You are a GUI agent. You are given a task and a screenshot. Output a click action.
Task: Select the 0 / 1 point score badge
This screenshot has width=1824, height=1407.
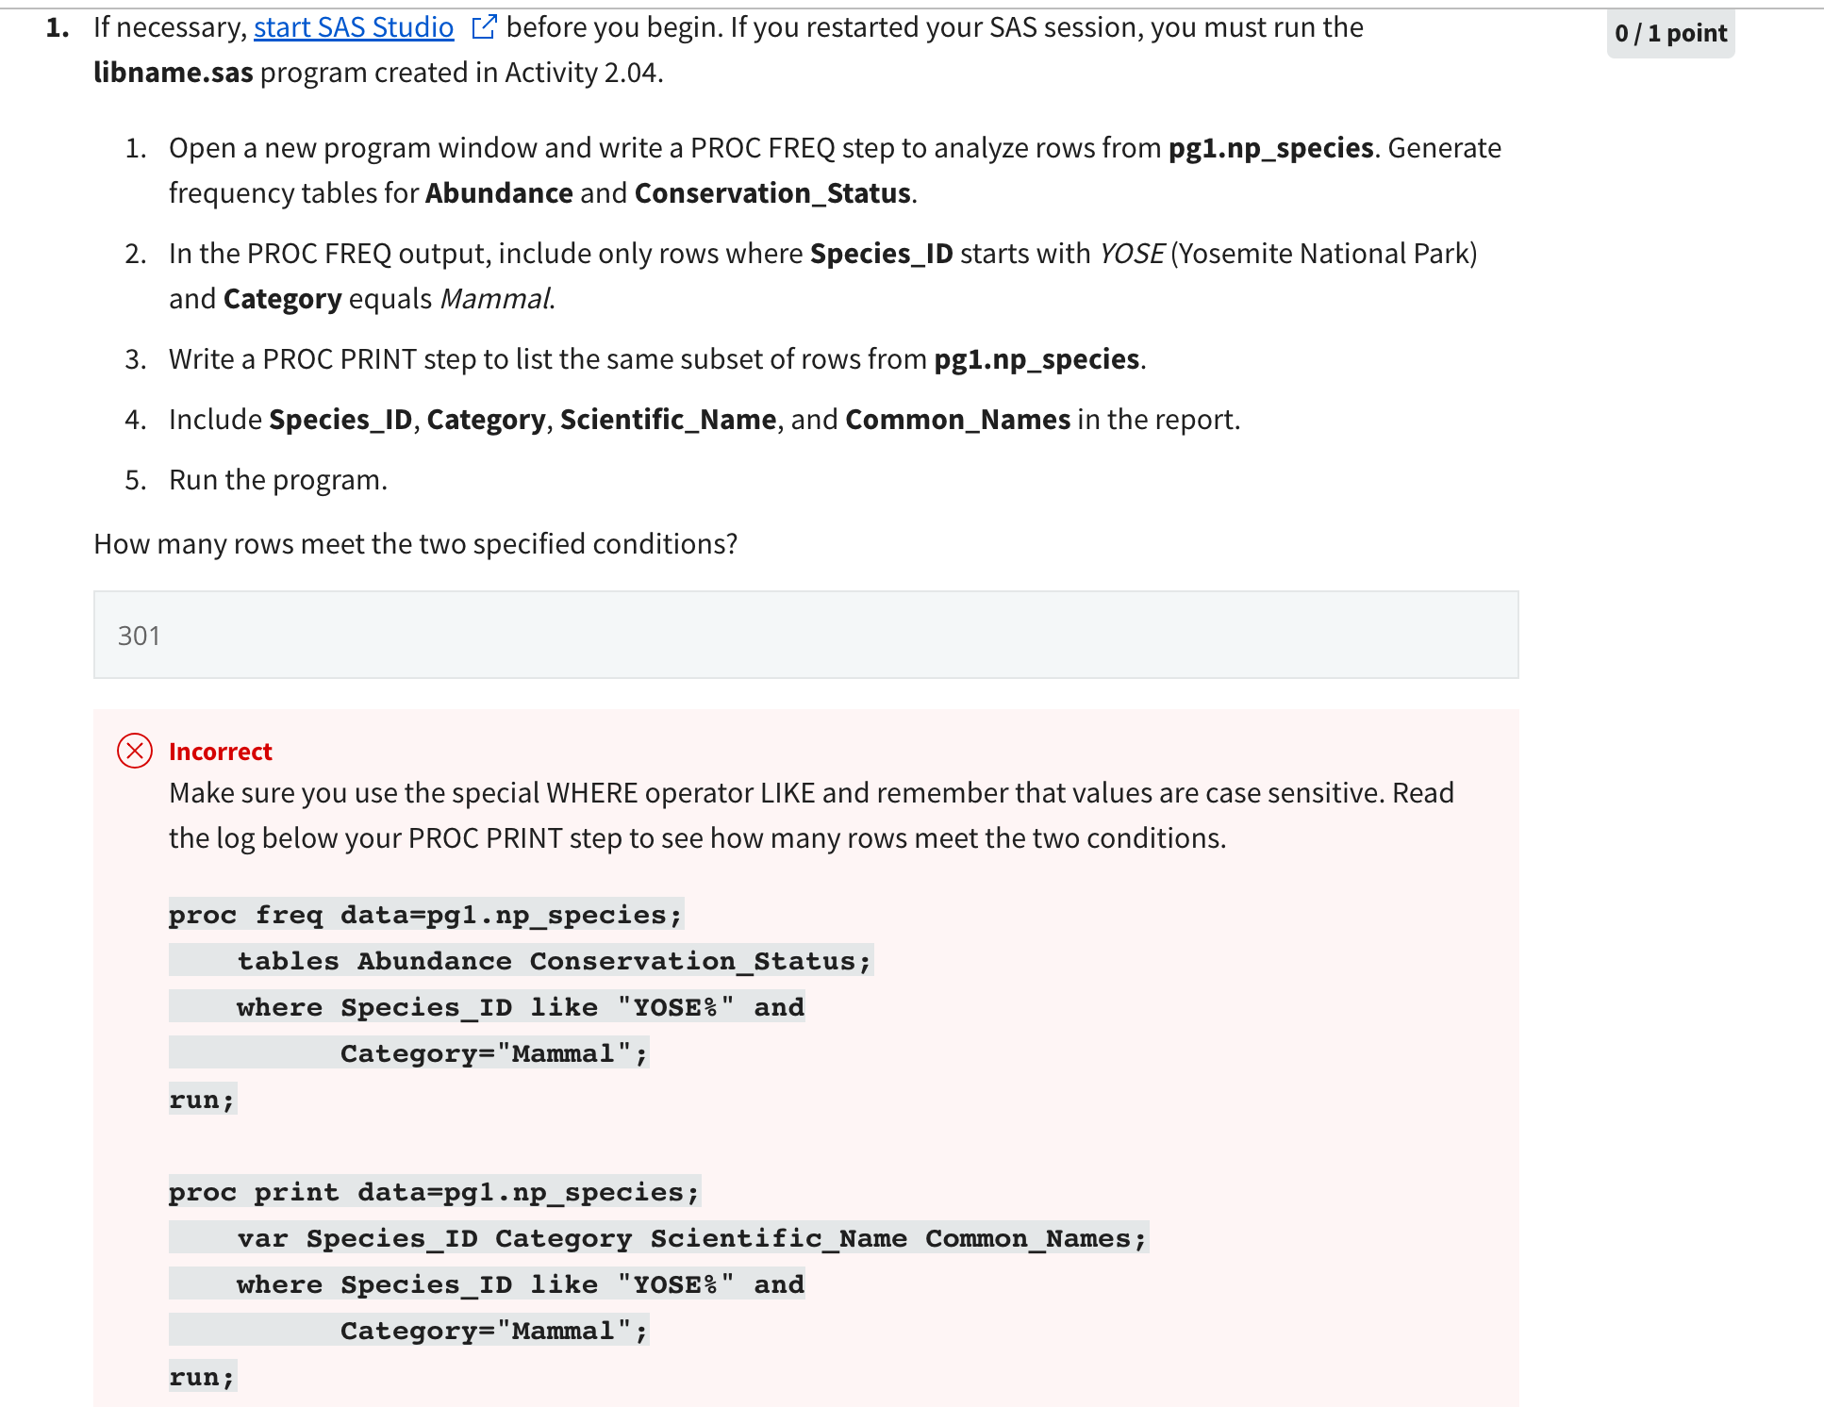click(x=1669, y=32)
